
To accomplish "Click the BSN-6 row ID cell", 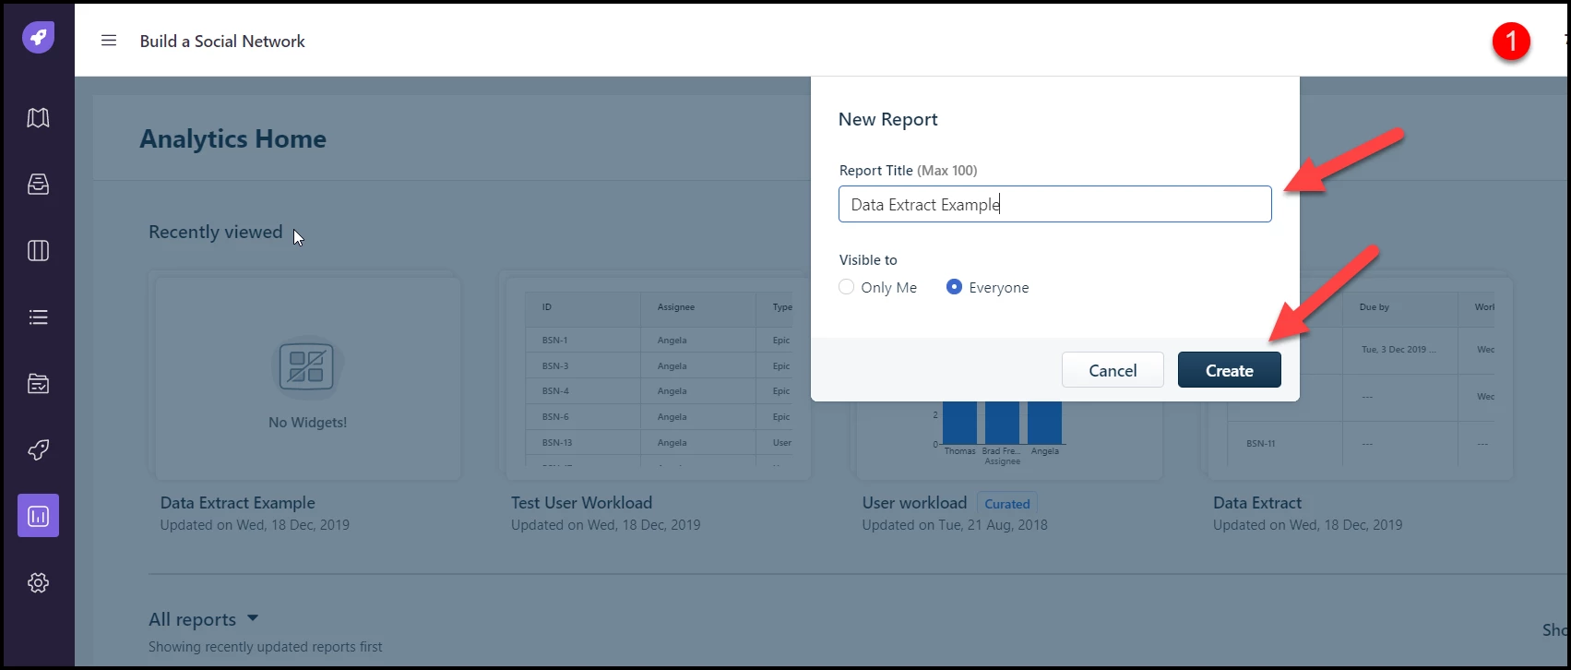I will point(554,417).
